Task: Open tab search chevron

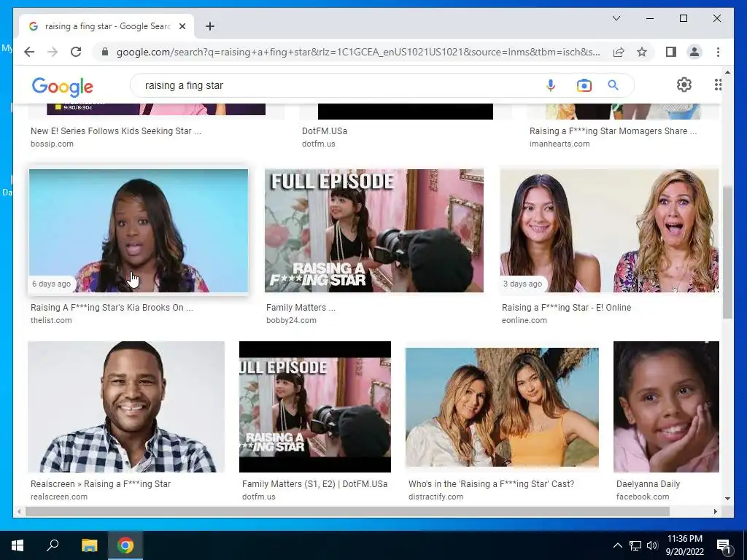Action: tap(616, 18)
